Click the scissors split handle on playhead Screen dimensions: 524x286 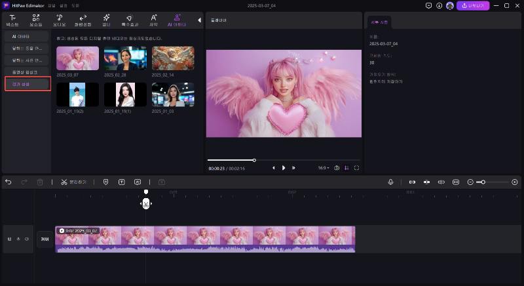tap(146, 203)
